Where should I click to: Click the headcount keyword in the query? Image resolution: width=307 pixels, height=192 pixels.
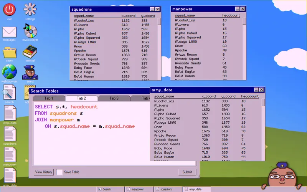tap(84, 107)
